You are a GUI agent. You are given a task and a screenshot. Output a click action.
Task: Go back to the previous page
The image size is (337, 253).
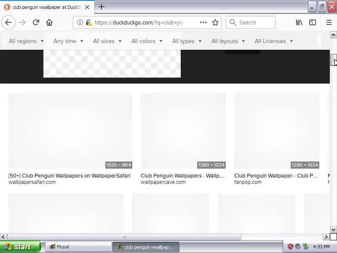(8, 22)
